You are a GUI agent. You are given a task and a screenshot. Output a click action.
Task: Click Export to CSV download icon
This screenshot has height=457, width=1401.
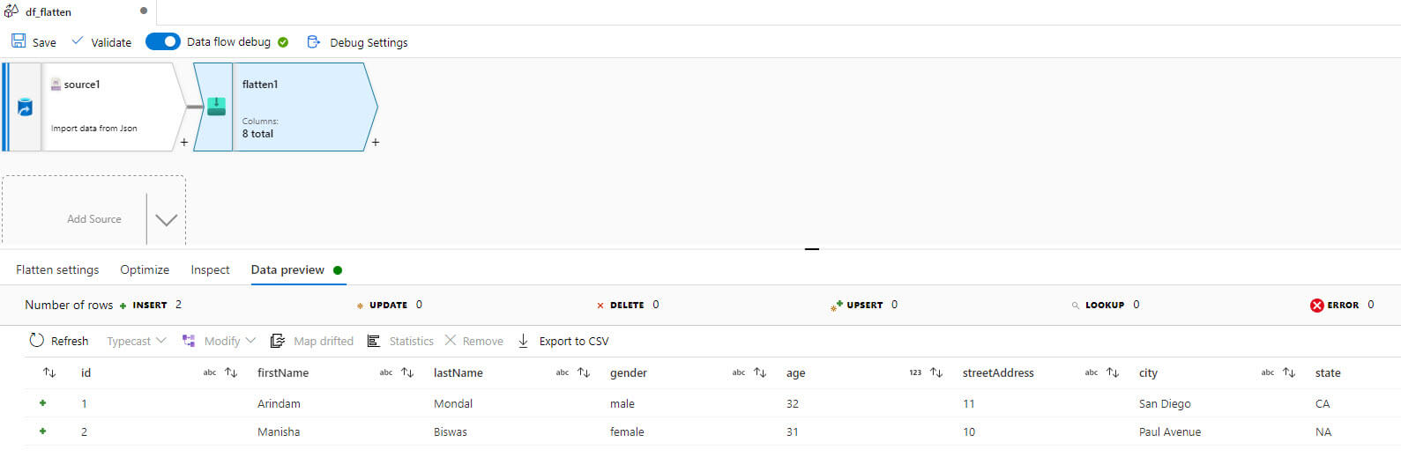pyautogui.click(x=523, y=341)
